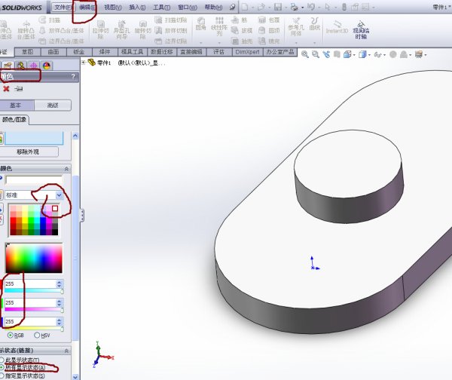Select the RGB radio button
The width and height of the screenshot is (452, 380).
pos(11,335)
